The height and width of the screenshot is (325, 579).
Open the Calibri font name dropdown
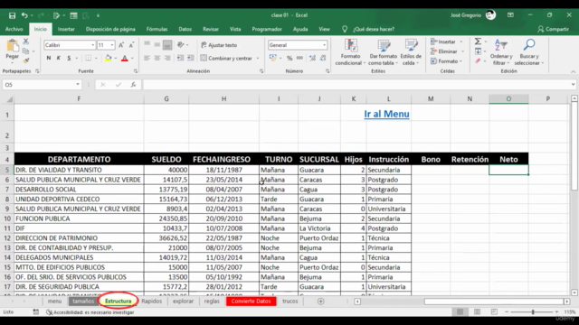(x=92, y=45)
